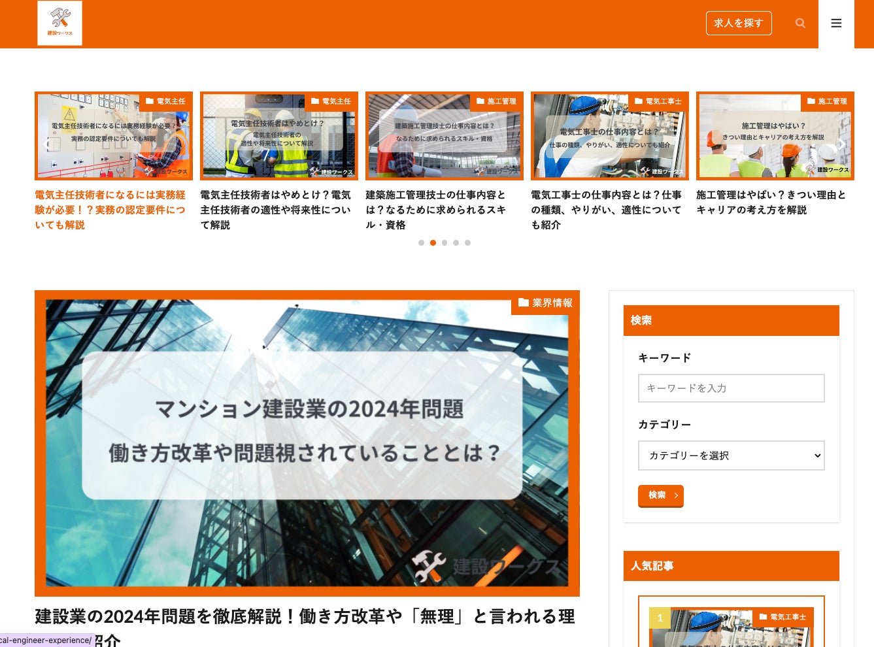Open article title 施工管理はやばい？きつい理由
The width and height of the screenshot is (874, 647).
click(771, 203)
